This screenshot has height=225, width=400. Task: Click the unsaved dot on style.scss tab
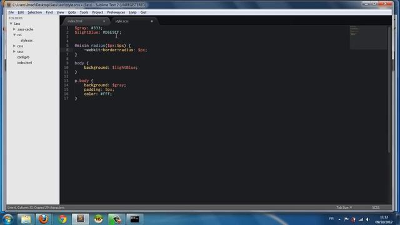pos(151,21)
